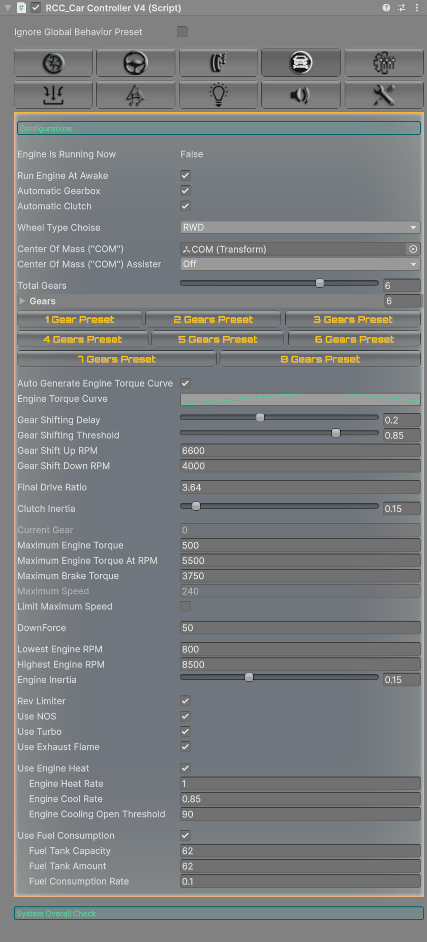
Task: Open the light bulb lights tab
Action: point(219,95)
